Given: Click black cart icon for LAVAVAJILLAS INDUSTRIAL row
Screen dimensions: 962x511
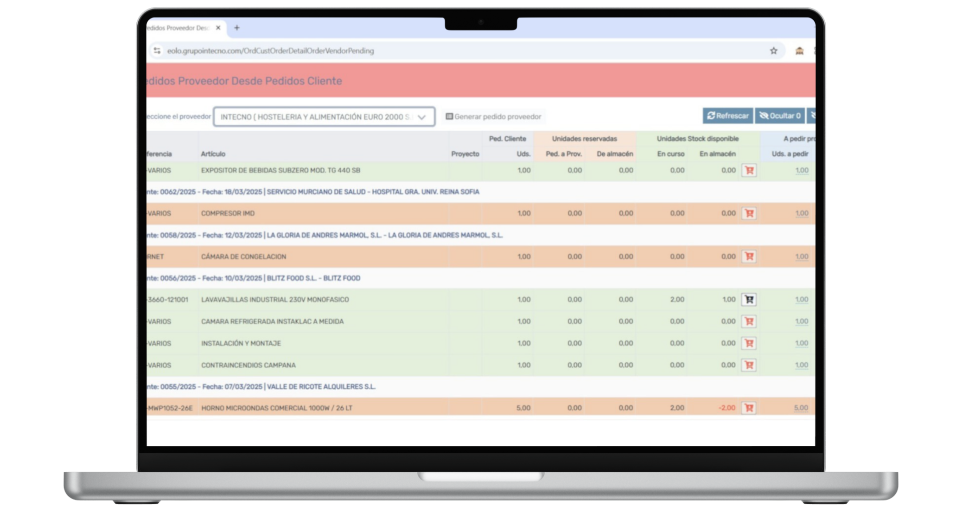Looking at the screenshot, I should (749, 300).
